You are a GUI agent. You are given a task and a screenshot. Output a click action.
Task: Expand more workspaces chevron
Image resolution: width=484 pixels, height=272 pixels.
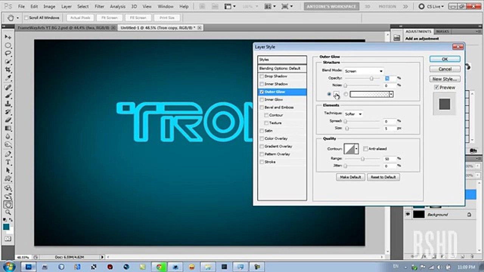[x=405, y=6]
